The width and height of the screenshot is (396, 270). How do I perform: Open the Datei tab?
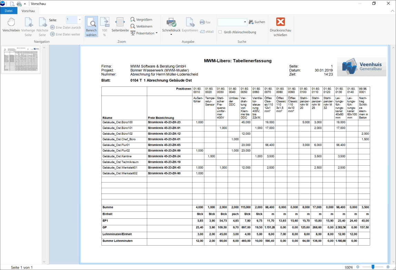[x=9, y=11]
